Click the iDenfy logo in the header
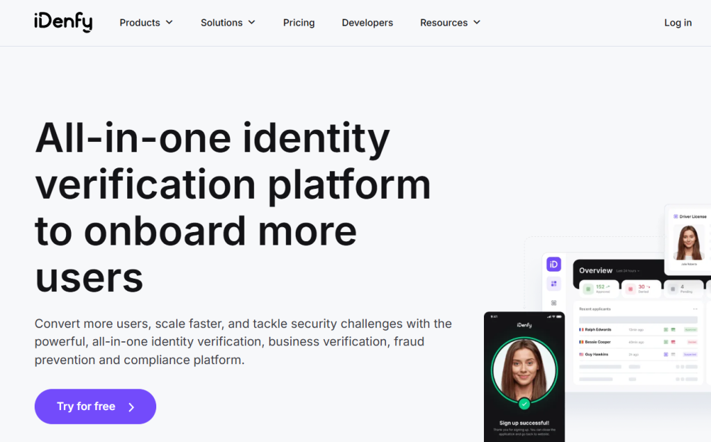The height and width of the screenshot is (442, 711). 63,22
